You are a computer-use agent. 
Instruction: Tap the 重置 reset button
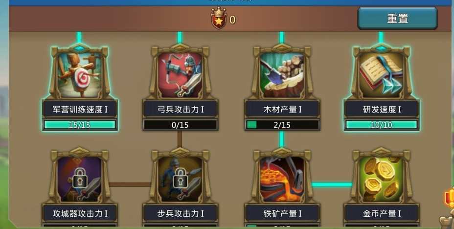pos(397,19)
